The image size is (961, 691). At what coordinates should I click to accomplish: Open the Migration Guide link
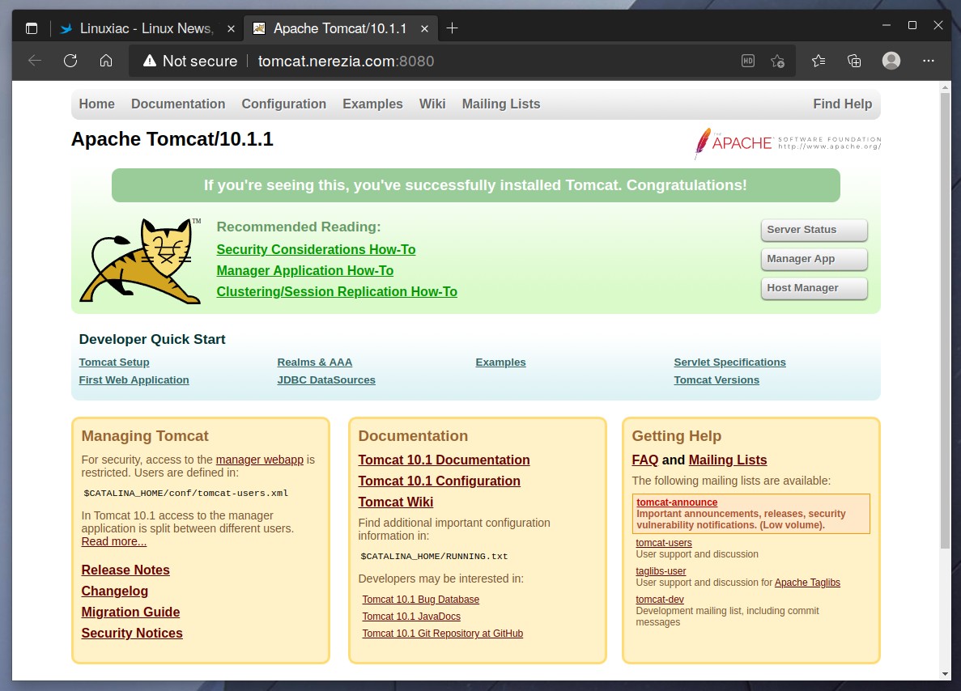click(130, 612)
